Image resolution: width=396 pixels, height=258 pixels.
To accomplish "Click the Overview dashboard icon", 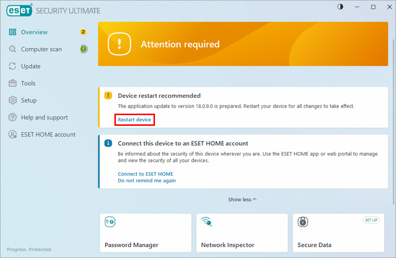I will tap(13, 32).
